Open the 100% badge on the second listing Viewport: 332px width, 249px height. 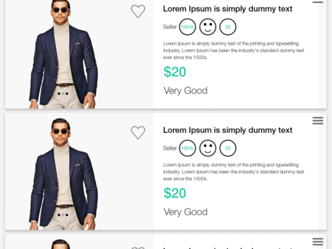click(x=187, y=148)
